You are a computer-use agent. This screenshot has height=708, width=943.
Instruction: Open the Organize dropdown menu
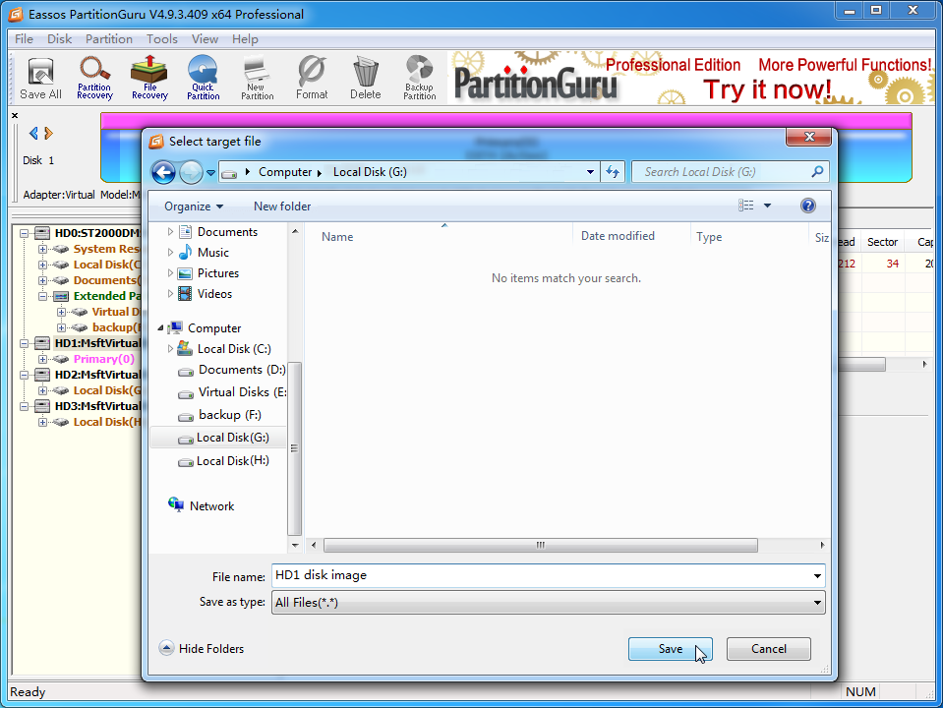tap(194, 206)
